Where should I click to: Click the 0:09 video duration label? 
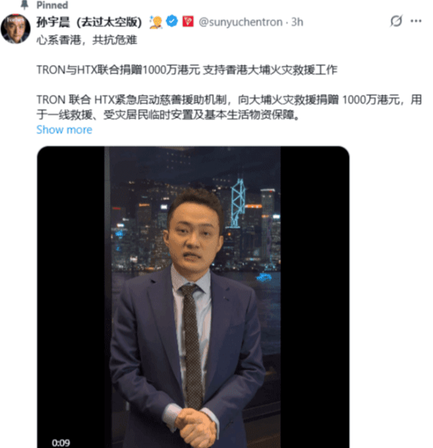point(61,443)
